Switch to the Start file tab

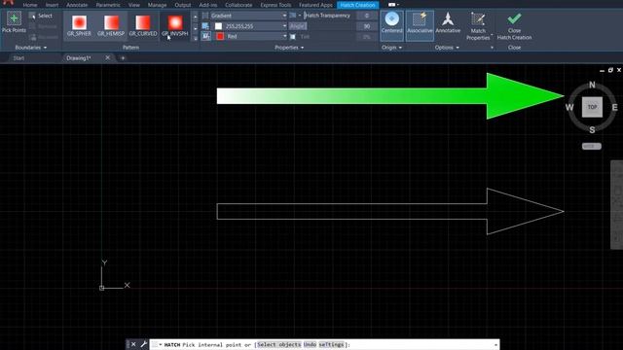(x=18, y=58)
